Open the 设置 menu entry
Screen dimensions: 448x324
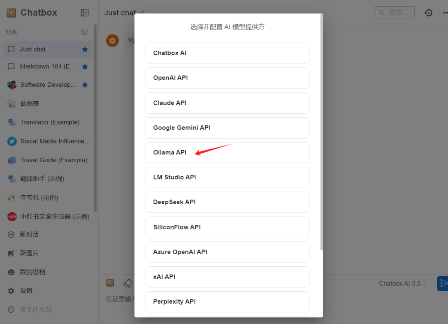[48, 291]
